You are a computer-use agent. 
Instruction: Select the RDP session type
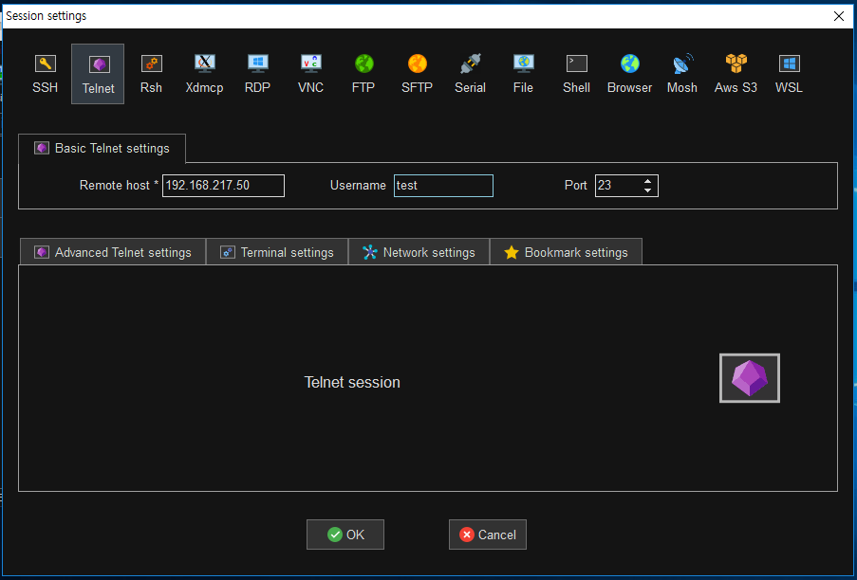tap(257, 74)
